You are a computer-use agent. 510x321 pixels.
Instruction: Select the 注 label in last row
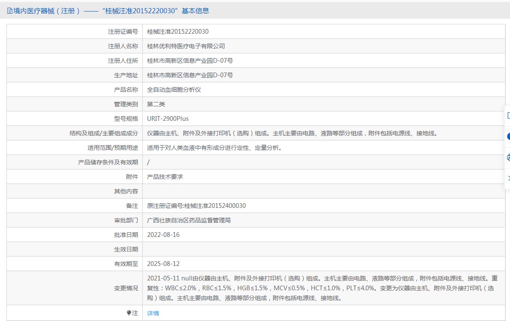(135, 313)
